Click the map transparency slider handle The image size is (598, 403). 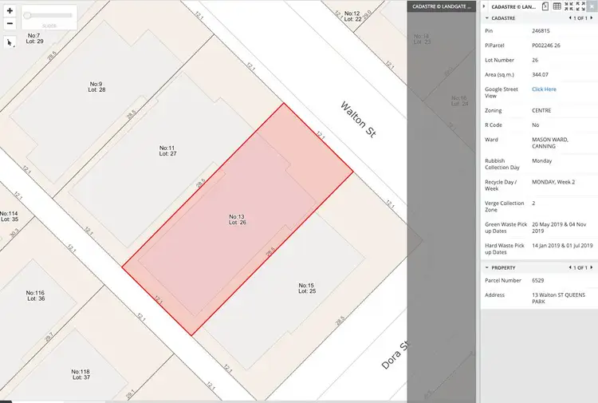[27, 15]
